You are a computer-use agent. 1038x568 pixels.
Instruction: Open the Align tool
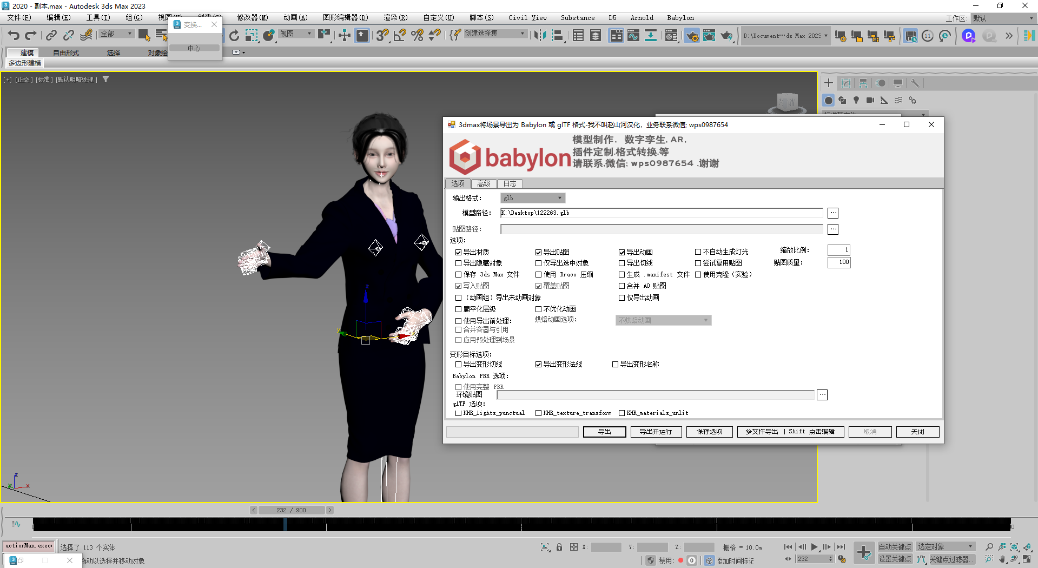(x=557, y=36)
